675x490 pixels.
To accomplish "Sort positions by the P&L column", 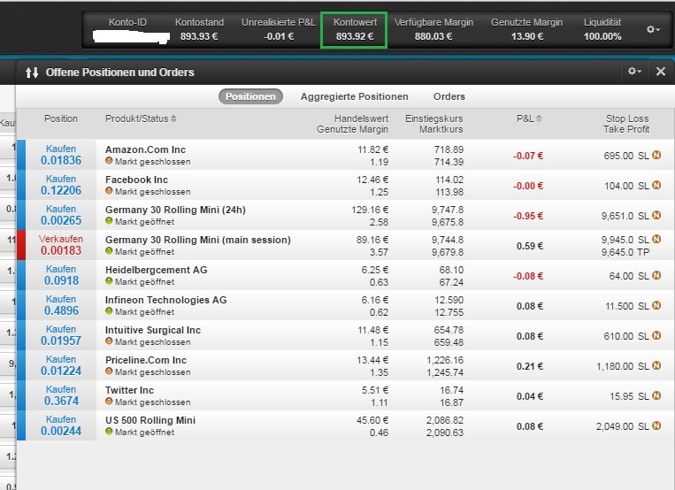I will coord(530,119).
